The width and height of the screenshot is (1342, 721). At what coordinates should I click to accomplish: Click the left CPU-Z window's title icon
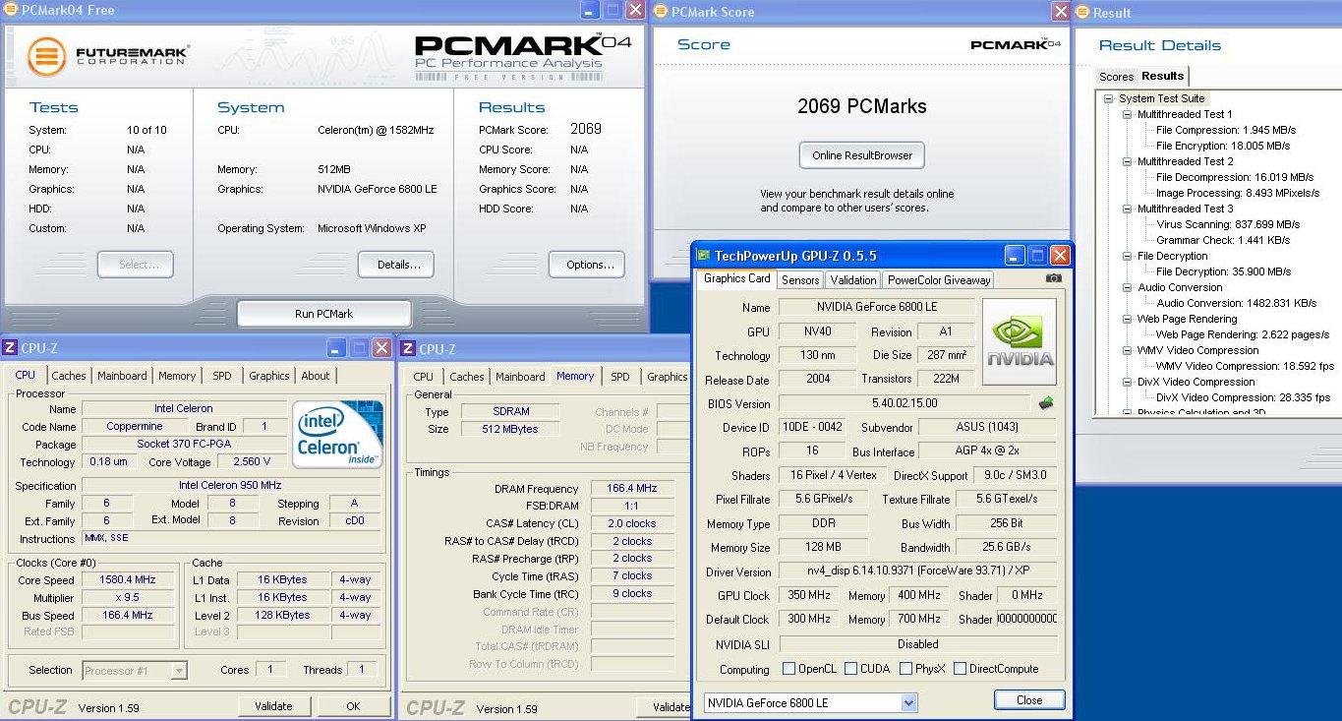(x=10, y=348)
